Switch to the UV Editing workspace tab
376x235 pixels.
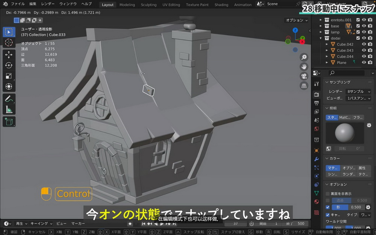point(171,5)
